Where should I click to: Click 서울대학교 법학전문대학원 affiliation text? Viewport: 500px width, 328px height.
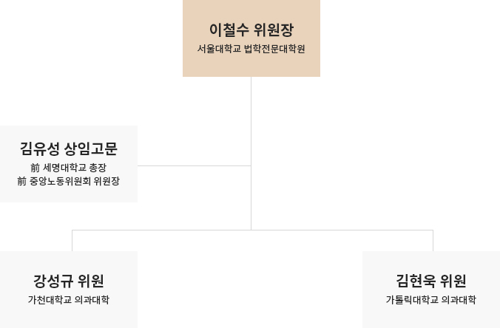coord(251,49)
